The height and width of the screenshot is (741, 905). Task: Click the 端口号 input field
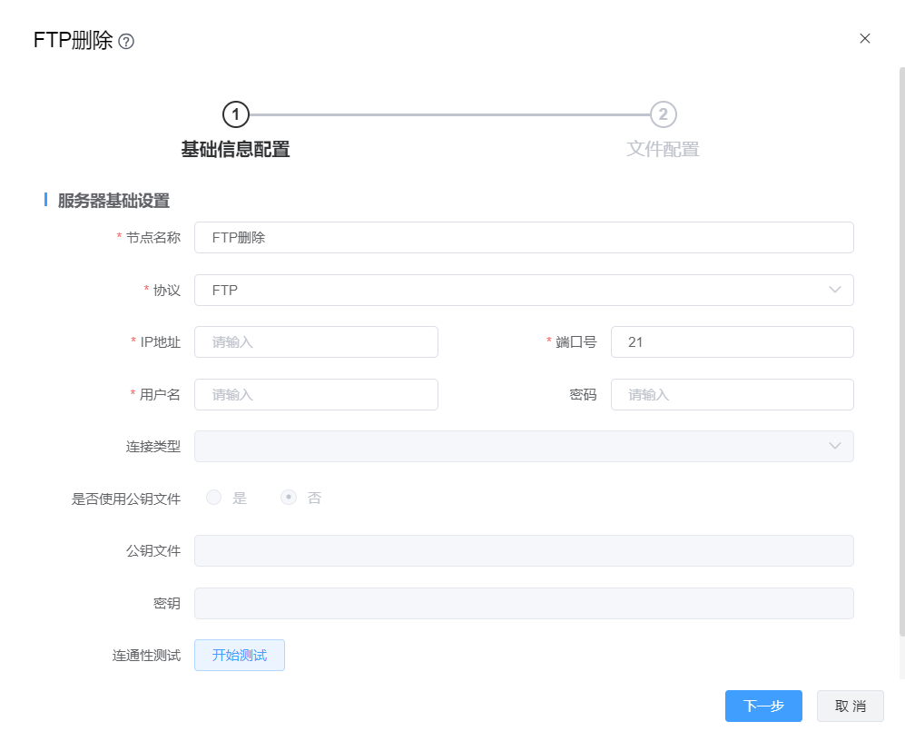tap(732, 342)
